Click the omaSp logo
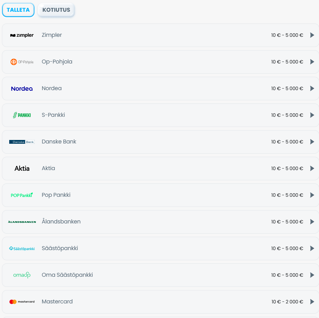The width and height of the screenshot is (319, 318). click(x=22, y=275)
